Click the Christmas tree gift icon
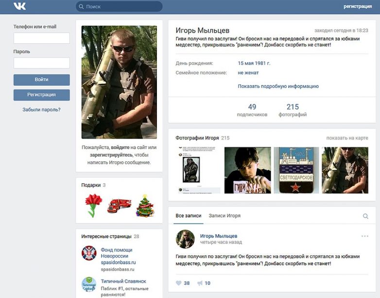The height and width of the screenshot is (298, 380). 145,205
